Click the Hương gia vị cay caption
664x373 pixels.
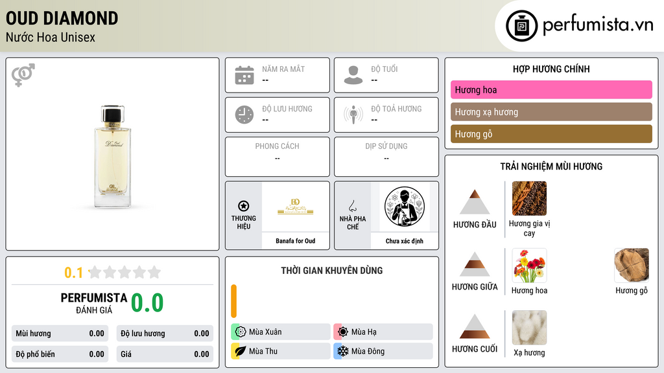tap(529, 229)
